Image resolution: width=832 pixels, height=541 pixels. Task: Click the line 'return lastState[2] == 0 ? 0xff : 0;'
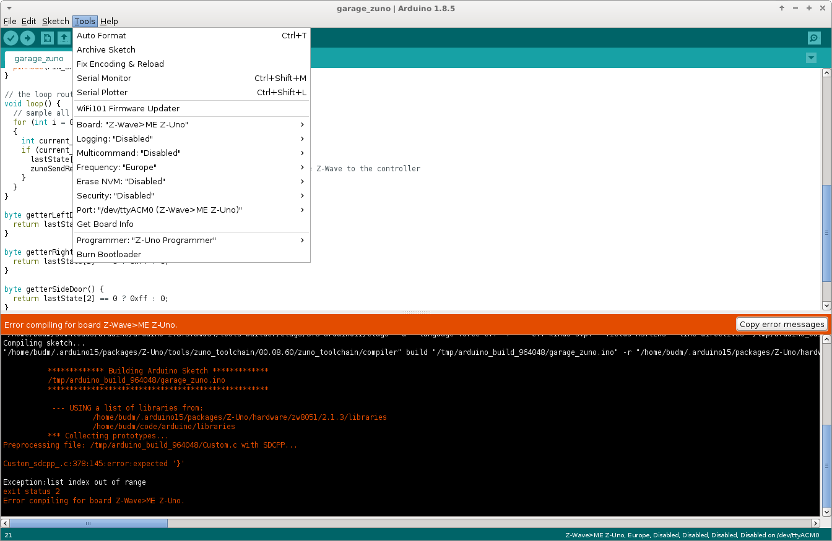(90, 298)
